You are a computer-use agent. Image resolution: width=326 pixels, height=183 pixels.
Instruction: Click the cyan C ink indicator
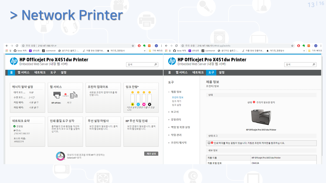tap(138, 104)
